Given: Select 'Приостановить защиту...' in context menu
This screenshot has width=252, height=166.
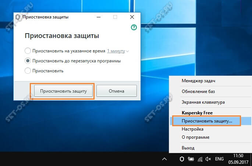Looking at the screenshot, I should click(x=206, y=121).
